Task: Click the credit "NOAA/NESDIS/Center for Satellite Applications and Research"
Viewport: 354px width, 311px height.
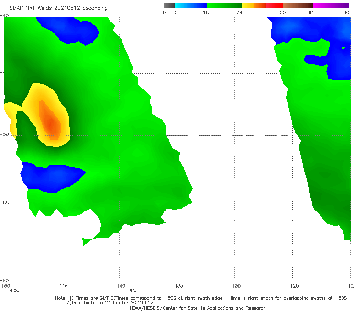Action: (x=198, y=308)
